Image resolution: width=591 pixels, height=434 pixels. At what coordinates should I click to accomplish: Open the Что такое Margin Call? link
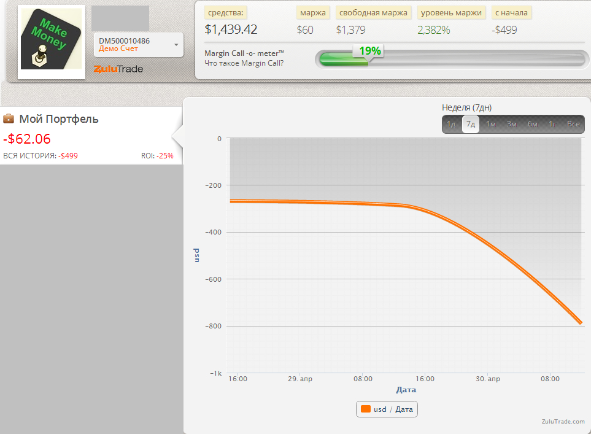pos(244,63)
